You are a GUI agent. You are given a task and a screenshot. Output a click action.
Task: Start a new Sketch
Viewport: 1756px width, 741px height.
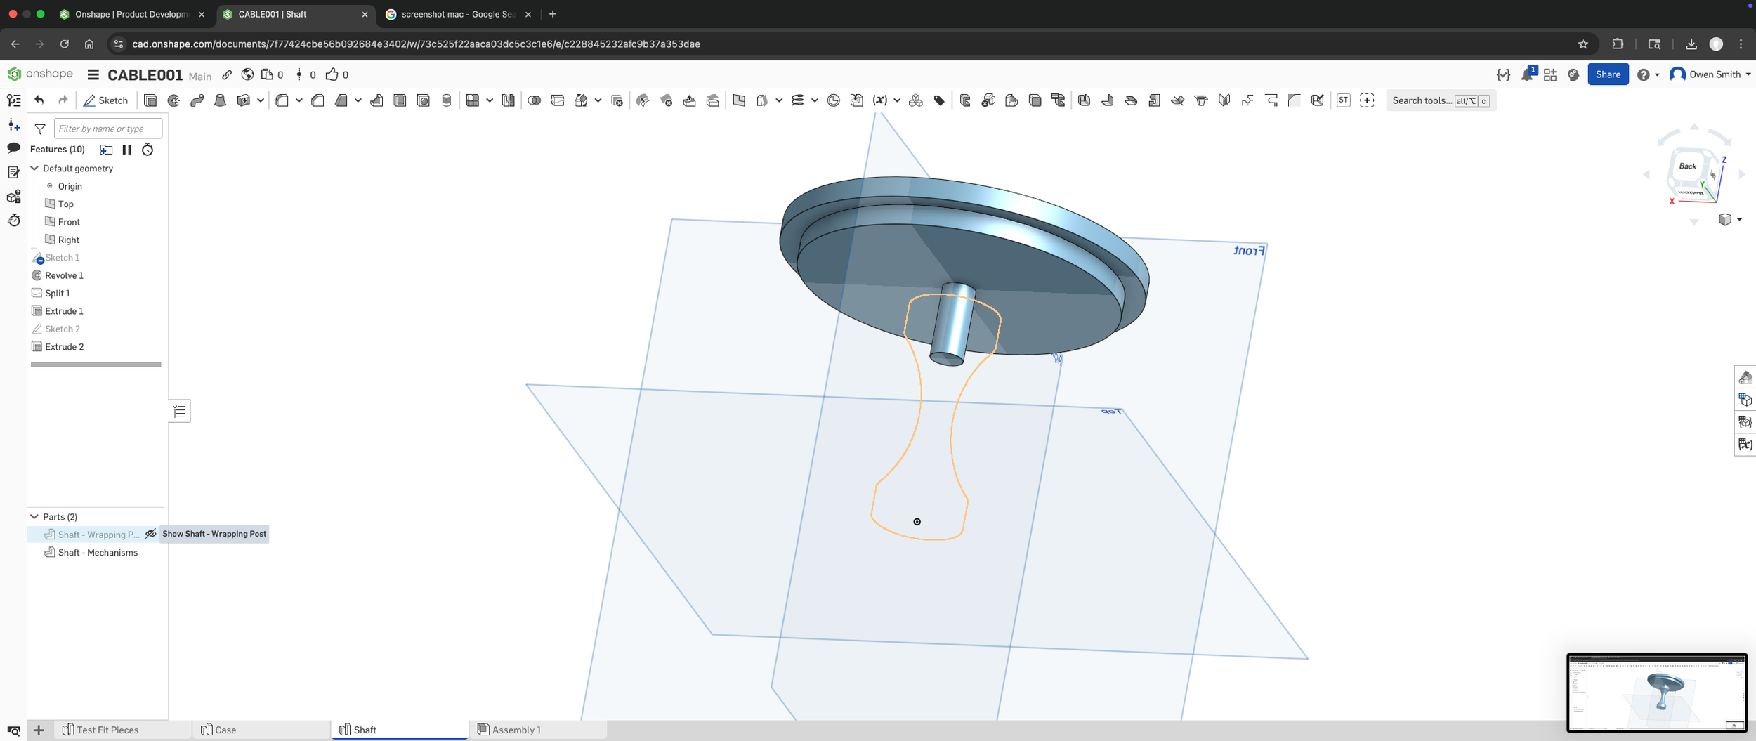(x=106, y=100)
